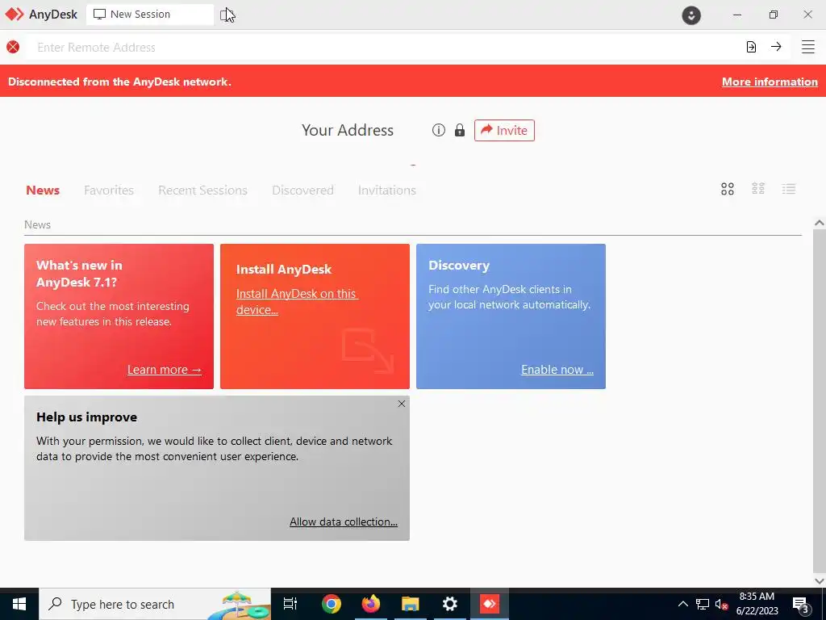This screenshot has width=826, height=620.
Task: Switch to small tiles view
Action: coord(758,189)
